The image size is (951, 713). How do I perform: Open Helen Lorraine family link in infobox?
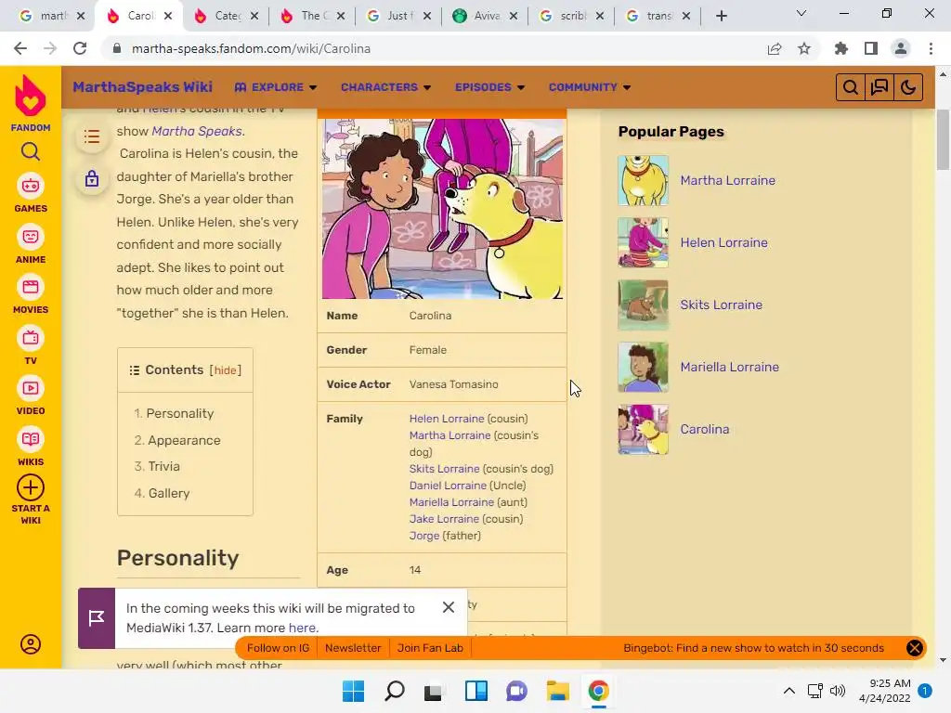click(447, 419)
